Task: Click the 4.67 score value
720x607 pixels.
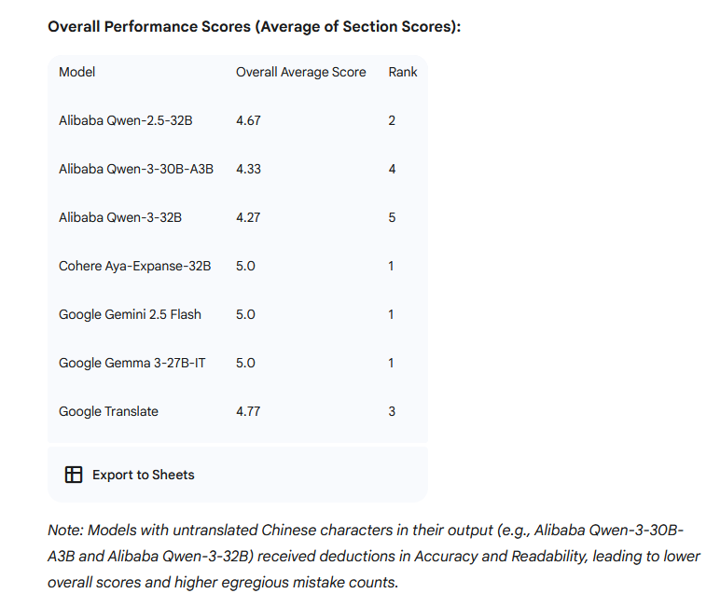Action: [248, 120]
